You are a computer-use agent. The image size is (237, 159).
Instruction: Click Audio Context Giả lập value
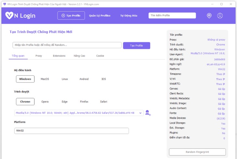[221, 109]
